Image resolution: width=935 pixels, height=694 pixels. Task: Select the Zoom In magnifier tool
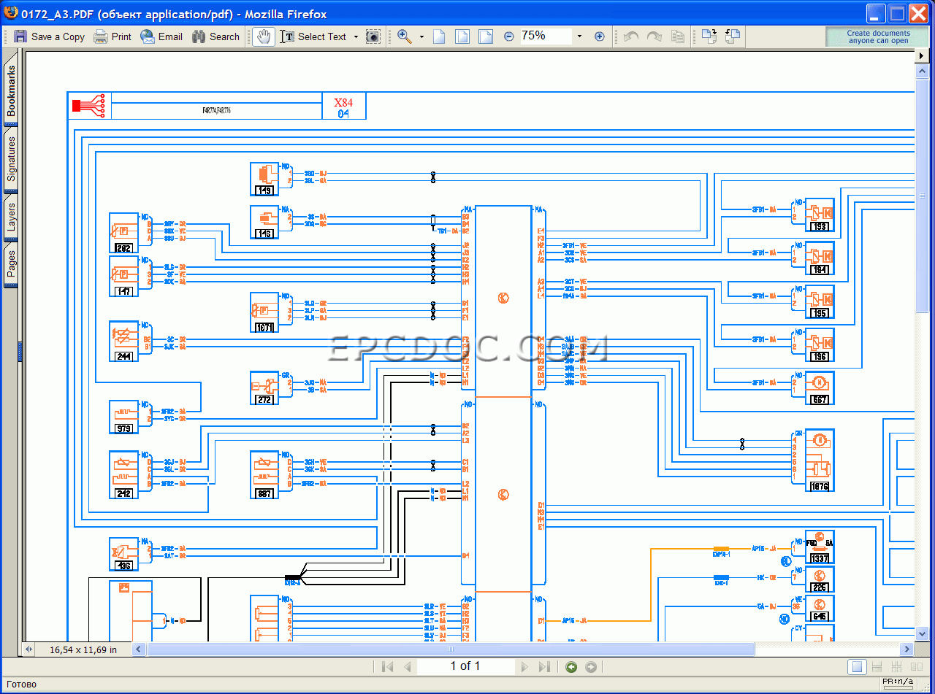tap(405, 36)
